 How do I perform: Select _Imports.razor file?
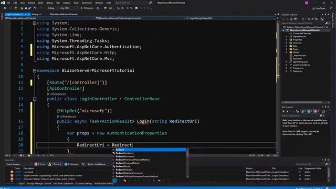[x=299, y=56]
